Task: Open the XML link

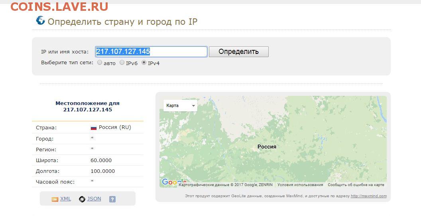Action: (65, 199)
